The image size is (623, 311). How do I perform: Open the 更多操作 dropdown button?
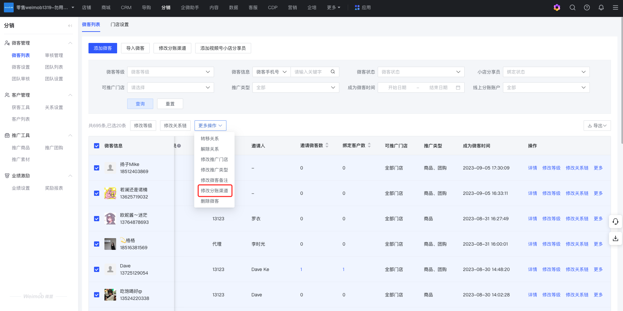pos(210,126)
